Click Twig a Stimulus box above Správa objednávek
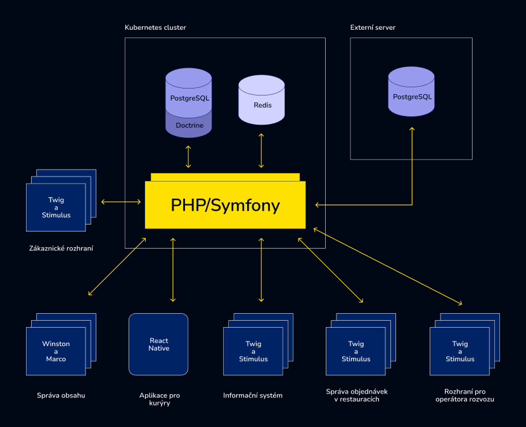Image resolution: width=526 pixels, height=427 pixels. [x=356, y=351]
